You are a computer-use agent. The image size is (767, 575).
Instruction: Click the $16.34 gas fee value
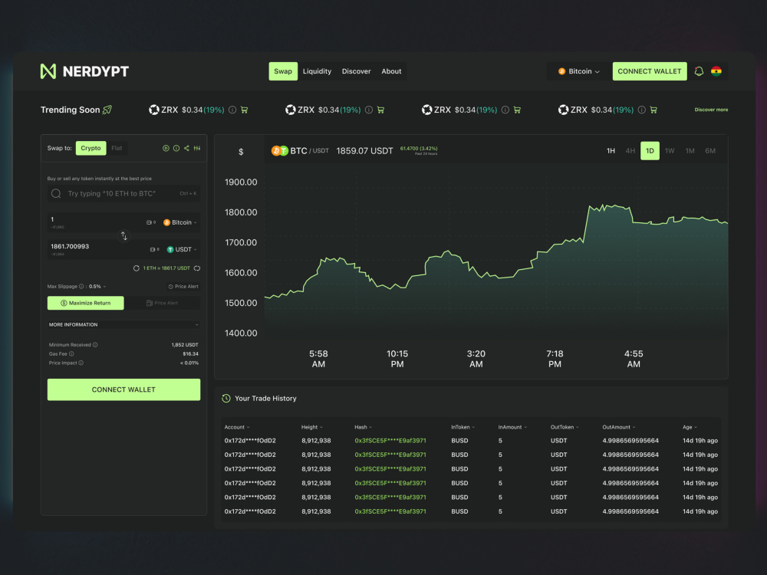[x=191, y=354]
